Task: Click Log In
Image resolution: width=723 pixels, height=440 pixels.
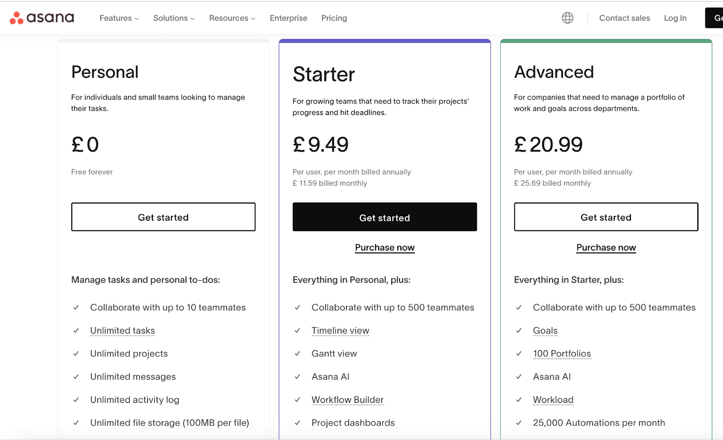Action: point(675,18)
